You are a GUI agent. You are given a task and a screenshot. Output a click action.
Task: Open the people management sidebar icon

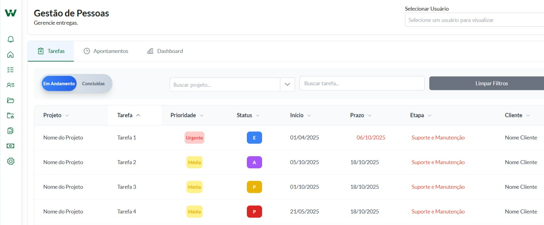coord(11,85)
